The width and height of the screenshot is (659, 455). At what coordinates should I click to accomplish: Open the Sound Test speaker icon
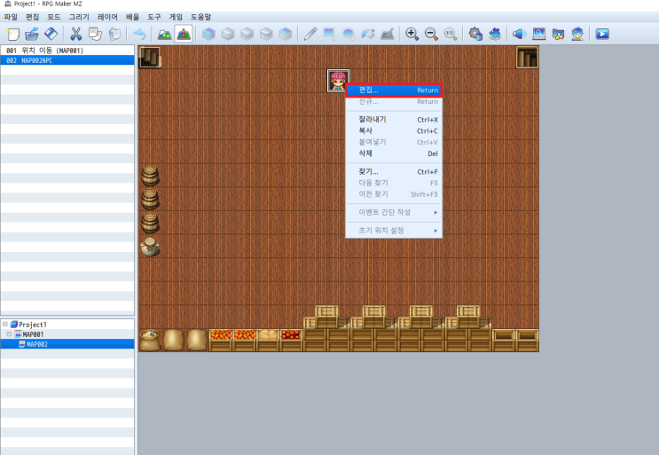click(x=520, y=34)
